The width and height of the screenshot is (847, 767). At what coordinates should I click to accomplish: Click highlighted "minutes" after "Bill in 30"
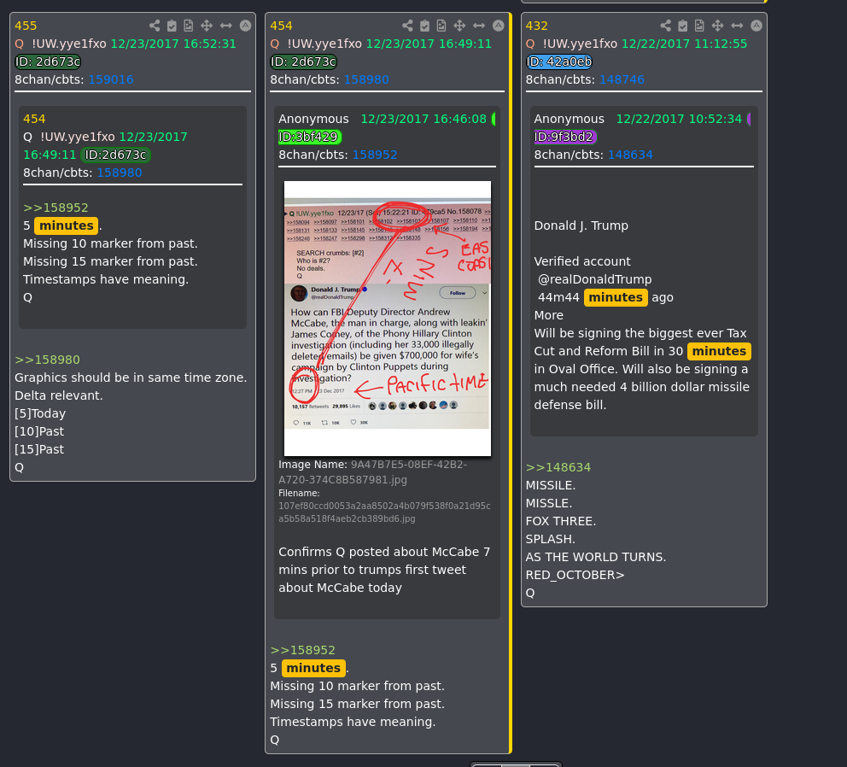(719, 351)
